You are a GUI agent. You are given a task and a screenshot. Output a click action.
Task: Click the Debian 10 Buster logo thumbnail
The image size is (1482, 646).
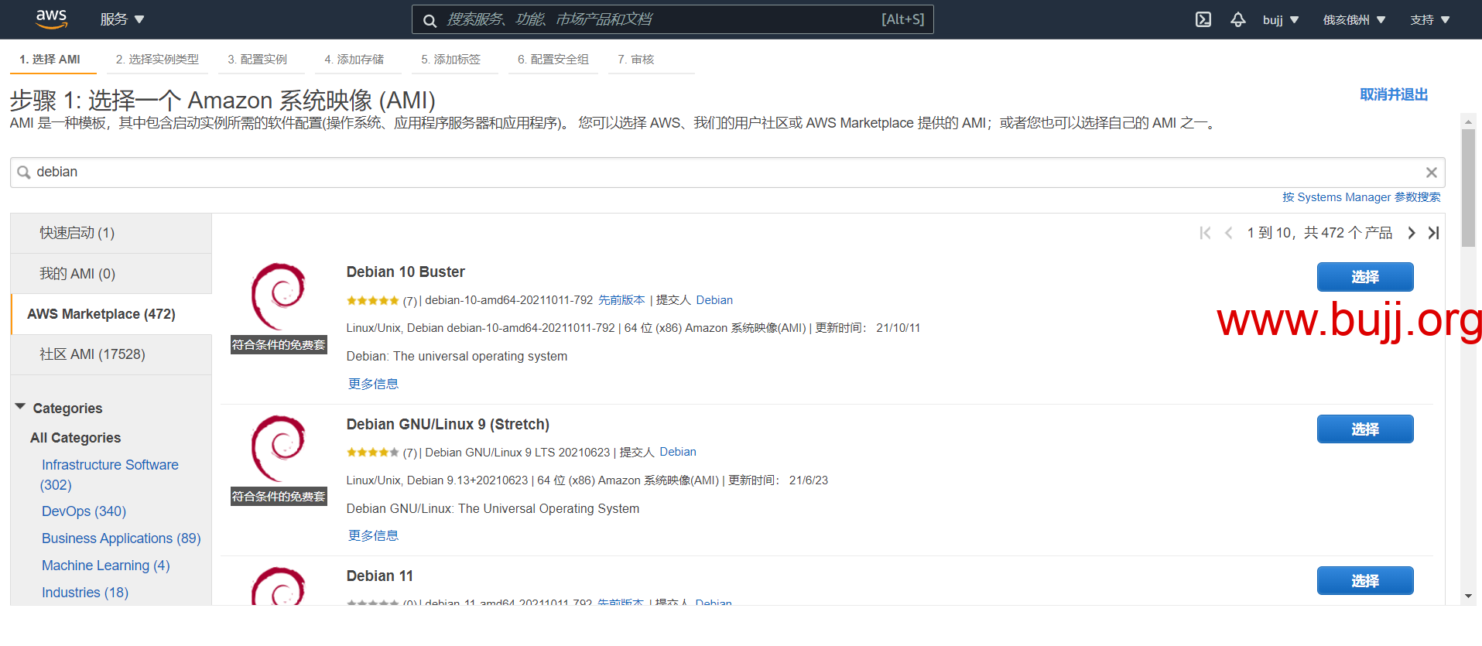(x=279, y=296)
